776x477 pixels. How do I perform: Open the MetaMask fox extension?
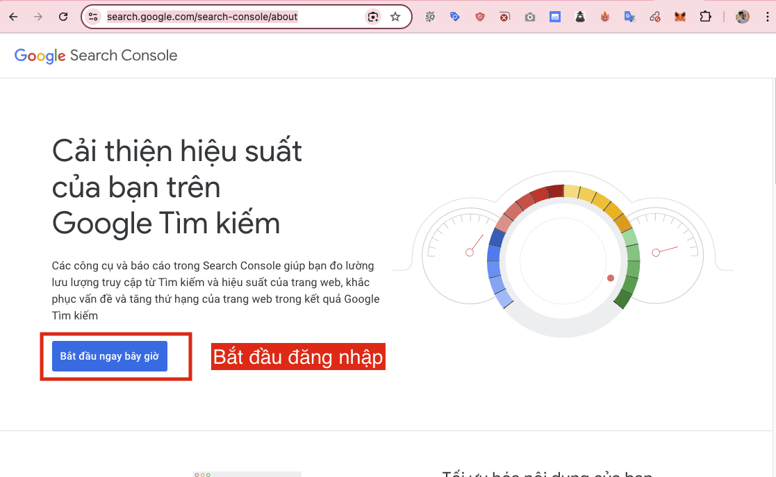click(x=680, y=17)
